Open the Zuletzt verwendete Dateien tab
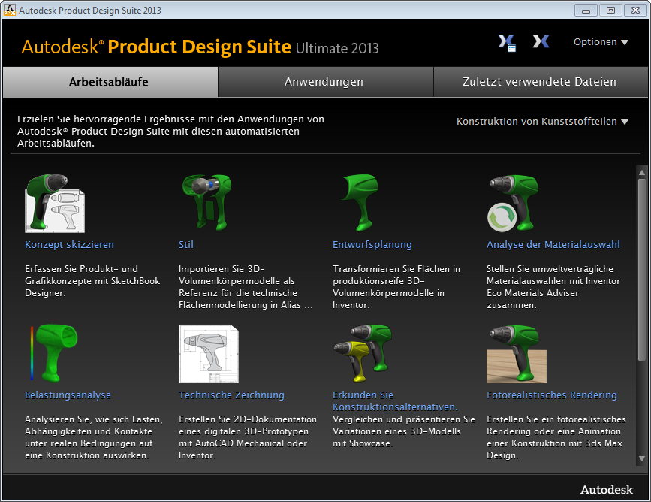Image resolution: width=651 pixels, height=502 pixels. pos(539,82)
